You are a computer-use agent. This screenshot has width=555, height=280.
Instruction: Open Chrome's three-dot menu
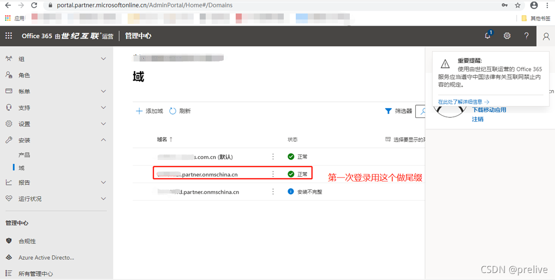point(547,5)
